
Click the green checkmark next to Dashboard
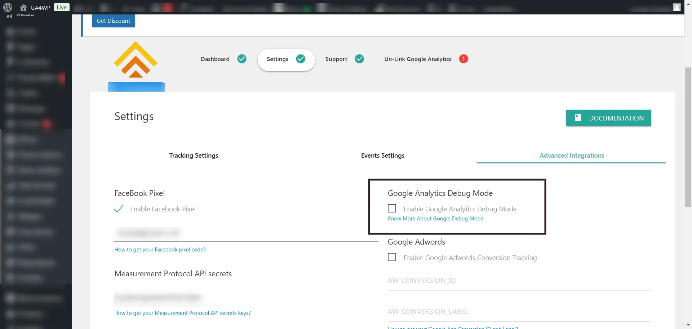click(242, 59)
